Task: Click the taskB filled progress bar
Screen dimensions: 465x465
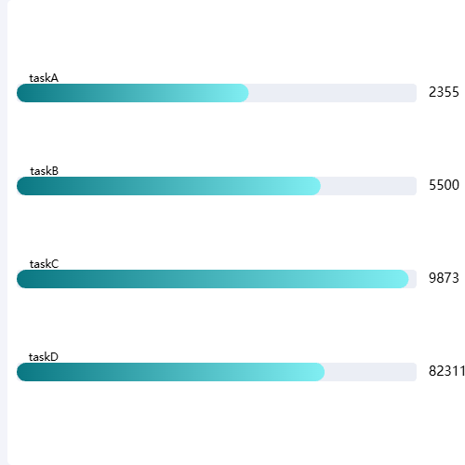Action: (x=168, y=186)
